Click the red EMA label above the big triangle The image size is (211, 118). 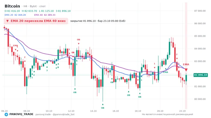[186, 65]
